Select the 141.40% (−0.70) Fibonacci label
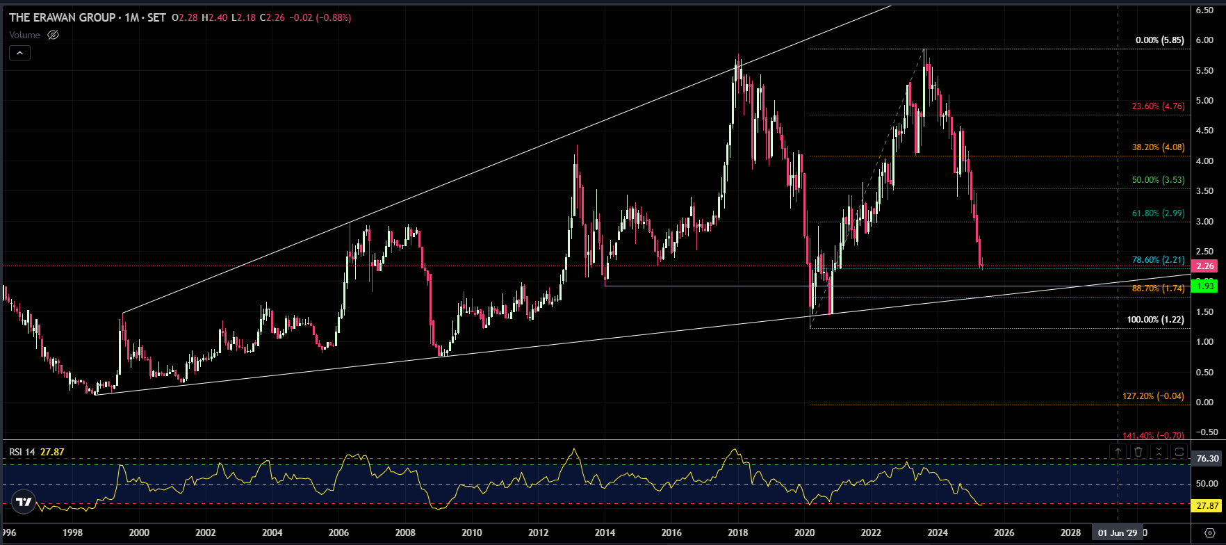 click(1153, 436)
